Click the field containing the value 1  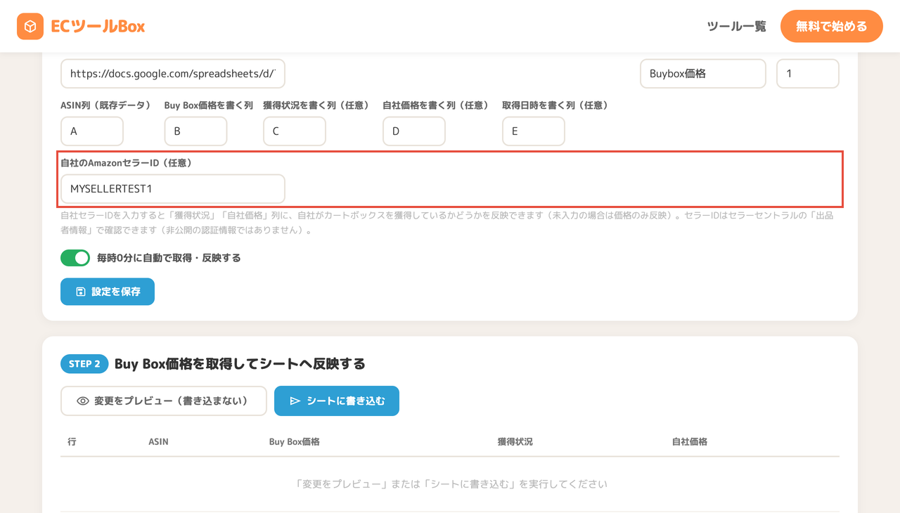808,73
